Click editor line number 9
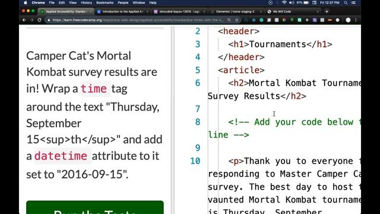Viewport: 380px width, 214px height. click(198, 148)
